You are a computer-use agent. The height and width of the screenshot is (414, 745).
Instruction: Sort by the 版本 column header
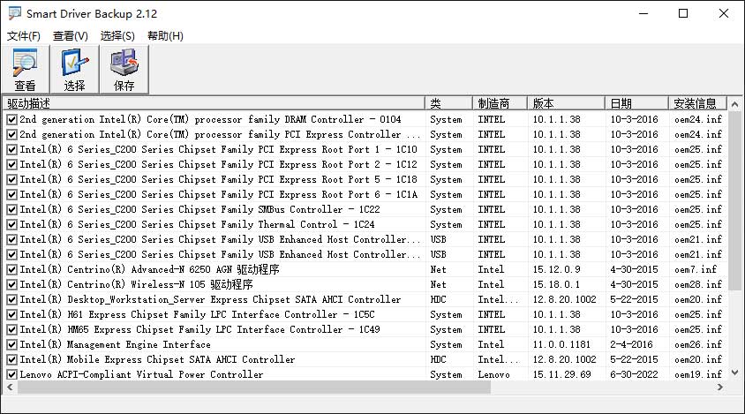pos(566,103)
